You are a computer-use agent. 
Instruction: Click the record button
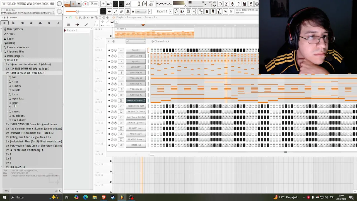pos(85,4)
